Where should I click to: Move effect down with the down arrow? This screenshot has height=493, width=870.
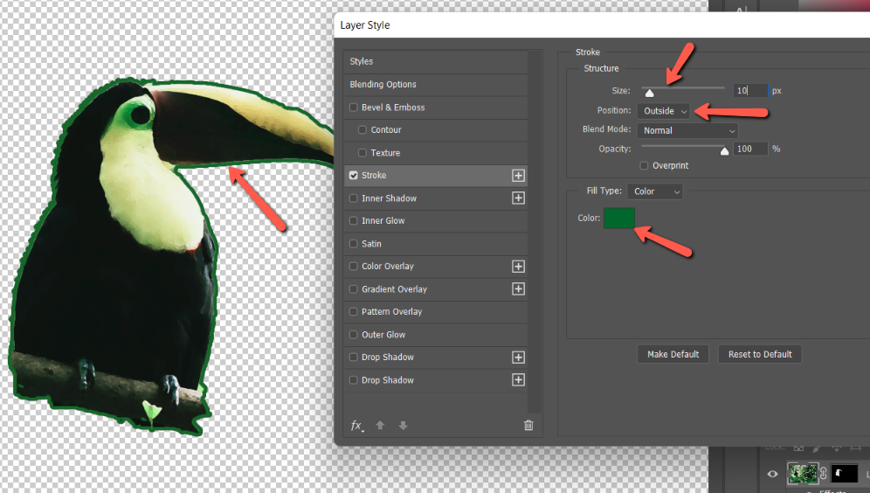tap(403, 426)
